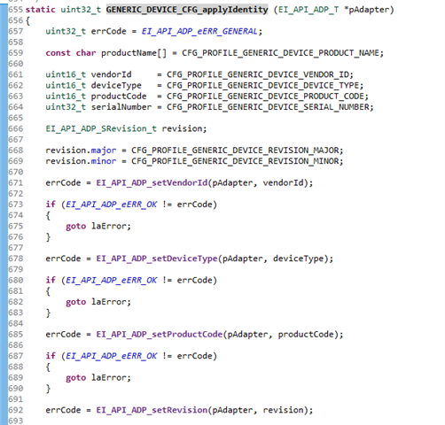Click CFG_PROFILE_GENERIC_DEVICE_PRODUCT_NAME macro
The image size is (445, 425).
pos(280,53)
